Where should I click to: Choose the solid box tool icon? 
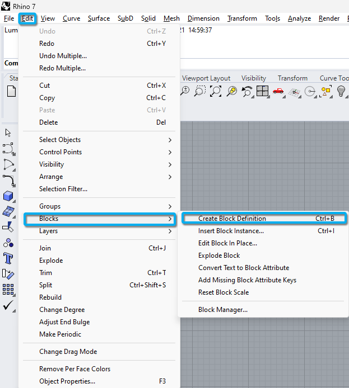click(8, 196)
